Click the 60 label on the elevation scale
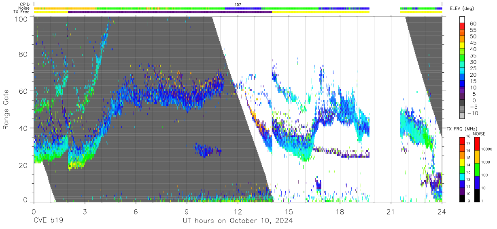This screenshot has width=497, height=229. (472, 23)
